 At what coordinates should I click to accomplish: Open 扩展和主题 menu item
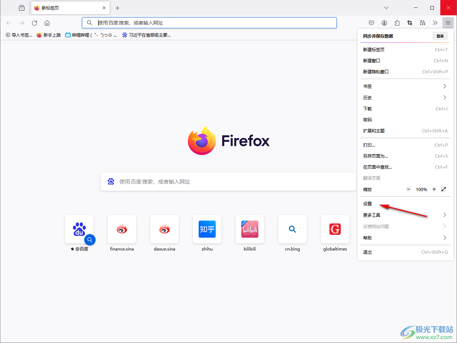405,131
